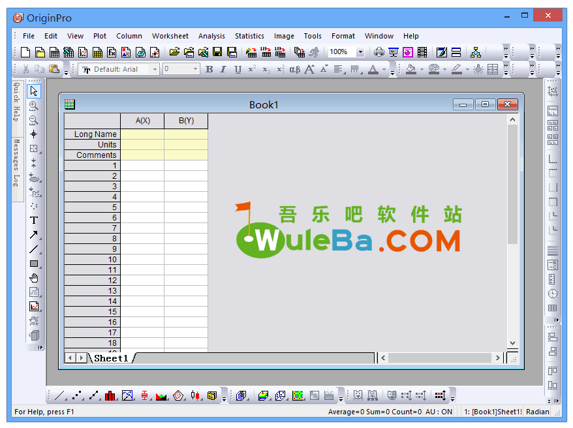Open the font color dropdown arrow

[x=384, y=69]
